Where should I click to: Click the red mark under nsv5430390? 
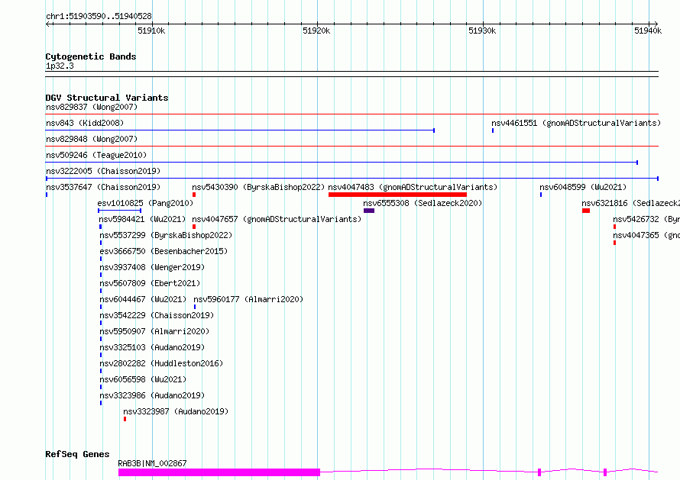[x=194, y=195]
